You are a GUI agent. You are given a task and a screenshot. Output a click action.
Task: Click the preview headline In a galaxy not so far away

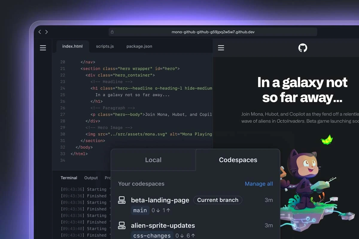tap(302, 90)
